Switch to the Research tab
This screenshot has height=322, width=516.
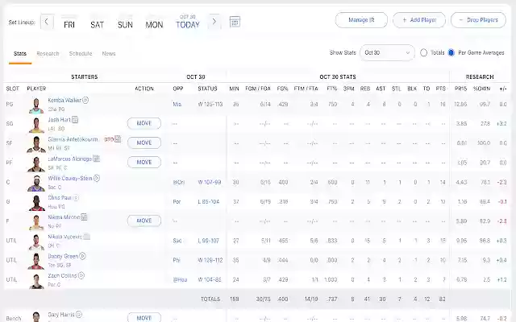[x=48, y=54]
